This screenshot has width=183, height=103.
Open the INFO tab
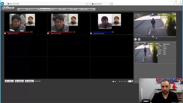[79, 9]
